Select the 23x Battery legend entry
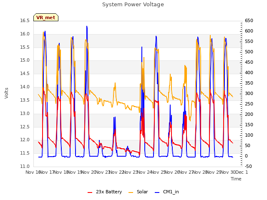 [x=105, y=192]
